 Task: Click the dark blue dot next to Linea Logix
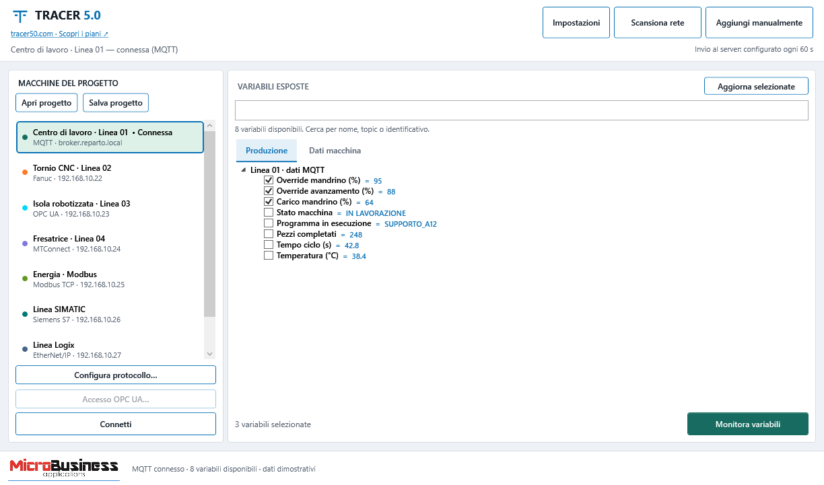coord(25,350)
